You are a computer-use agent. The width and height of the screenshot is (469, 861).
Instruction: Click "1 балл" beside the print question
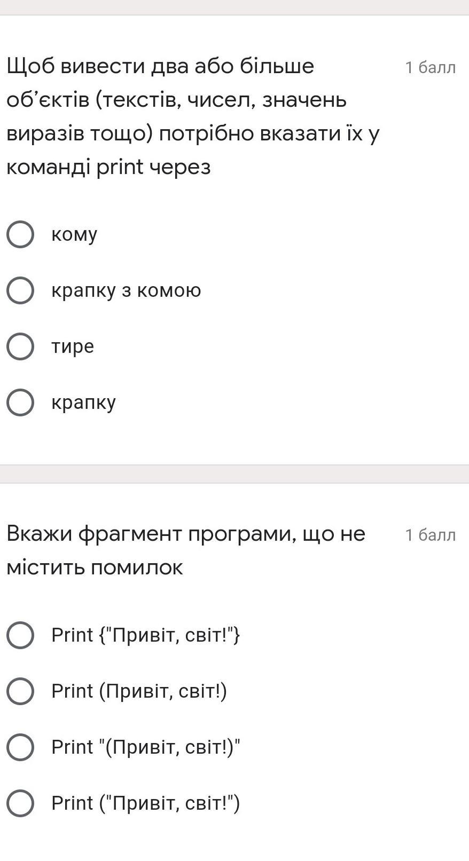(430, 68)
